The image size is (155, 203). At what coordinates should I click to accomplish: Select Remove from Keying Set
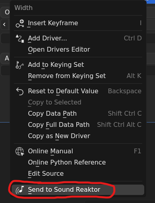[78, 76]
